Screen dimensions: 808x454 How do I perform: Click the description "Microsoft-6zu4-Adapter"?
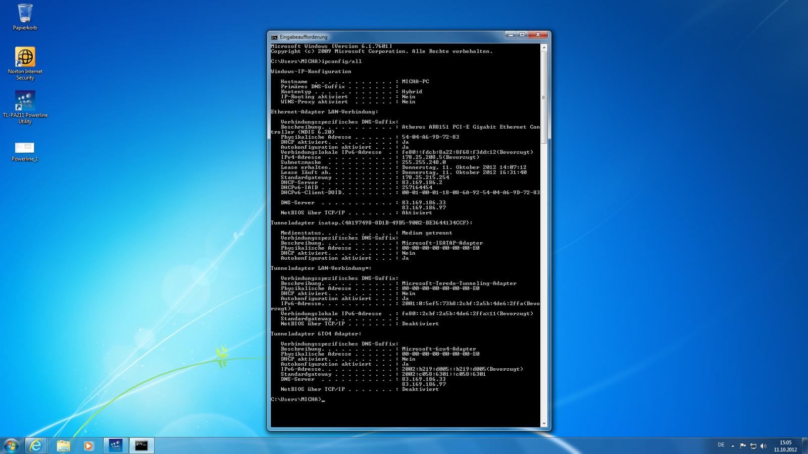pos(439,349)
